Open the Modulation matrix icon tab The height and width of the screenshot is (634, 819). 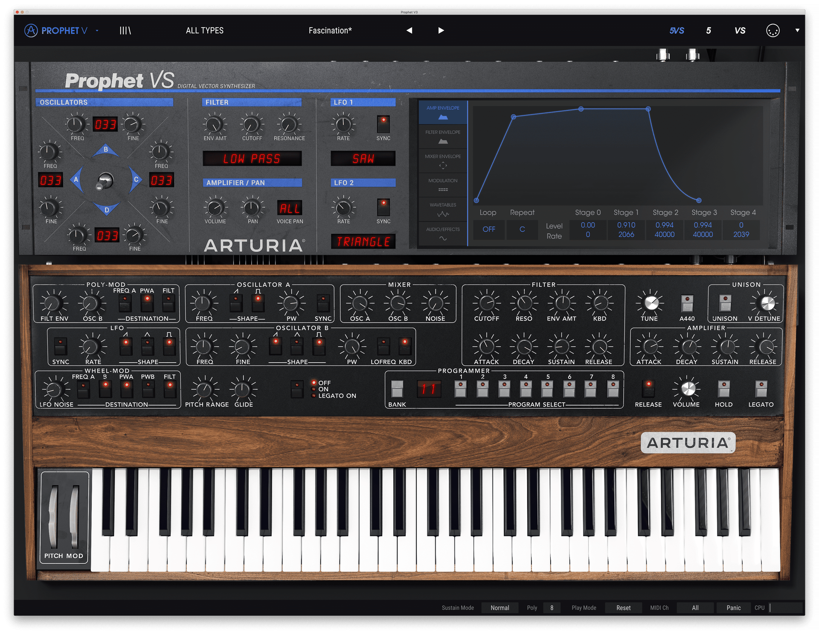[x=443, y=186]
